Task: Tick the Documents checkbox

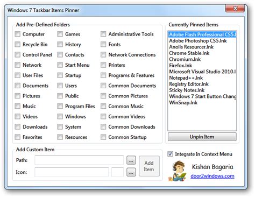Action: (17, 86)
